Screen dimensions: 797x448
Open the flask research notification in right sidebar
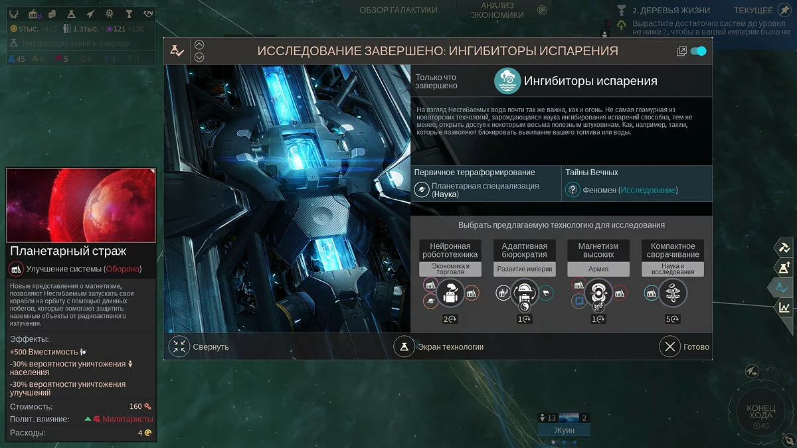click(784, 267)
